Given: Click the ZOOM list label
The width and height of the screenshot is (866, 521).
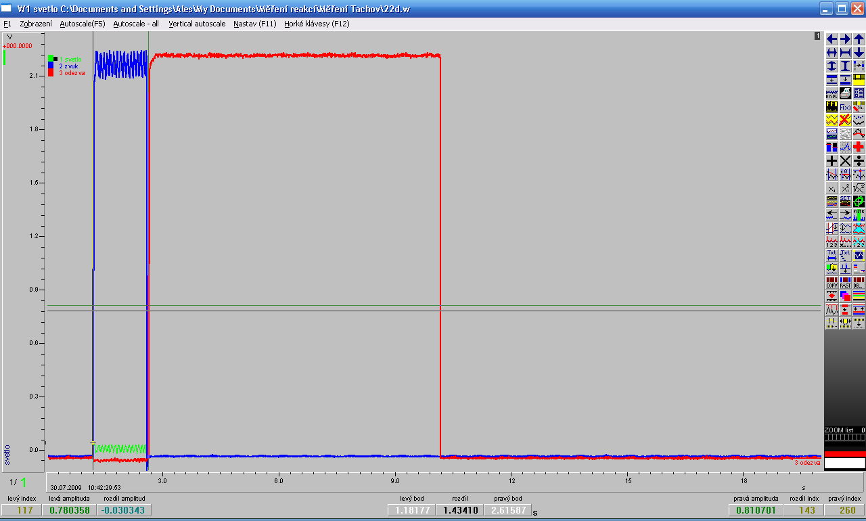Looking at the screenshot, I should 839,430.
